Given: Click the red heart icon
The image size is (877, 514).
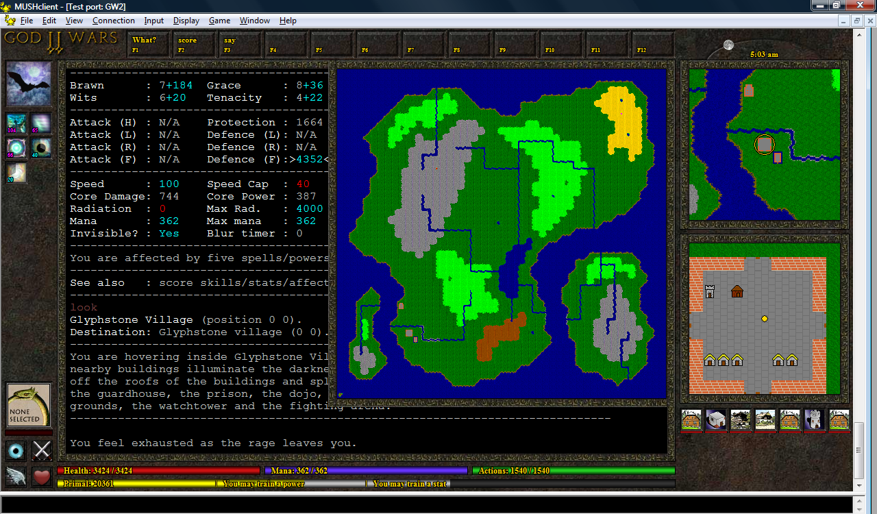Looking at the screenshot, I should click(42, 476).
